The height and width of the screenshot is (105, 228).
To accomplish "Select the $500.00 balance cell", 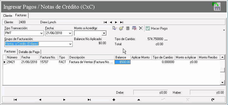I will click(123, 62).
